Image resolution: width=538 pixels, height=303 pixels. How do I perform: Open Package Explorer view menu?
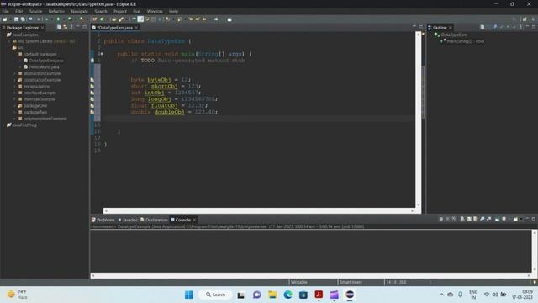pyautogui.click(x=71, y=27)
